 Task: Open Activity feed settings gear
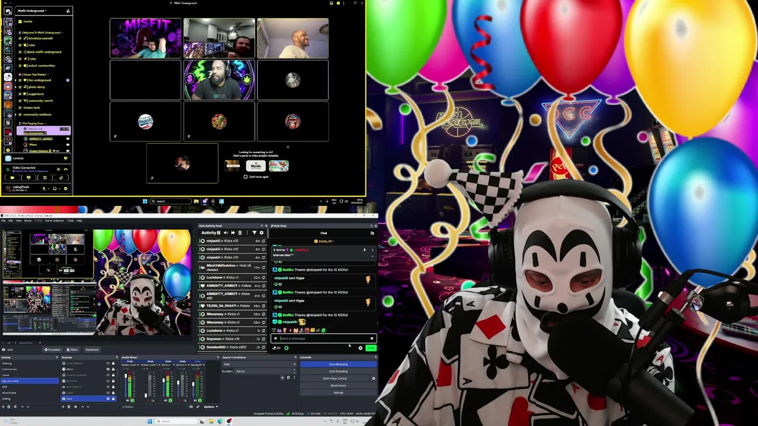point(262,233)
